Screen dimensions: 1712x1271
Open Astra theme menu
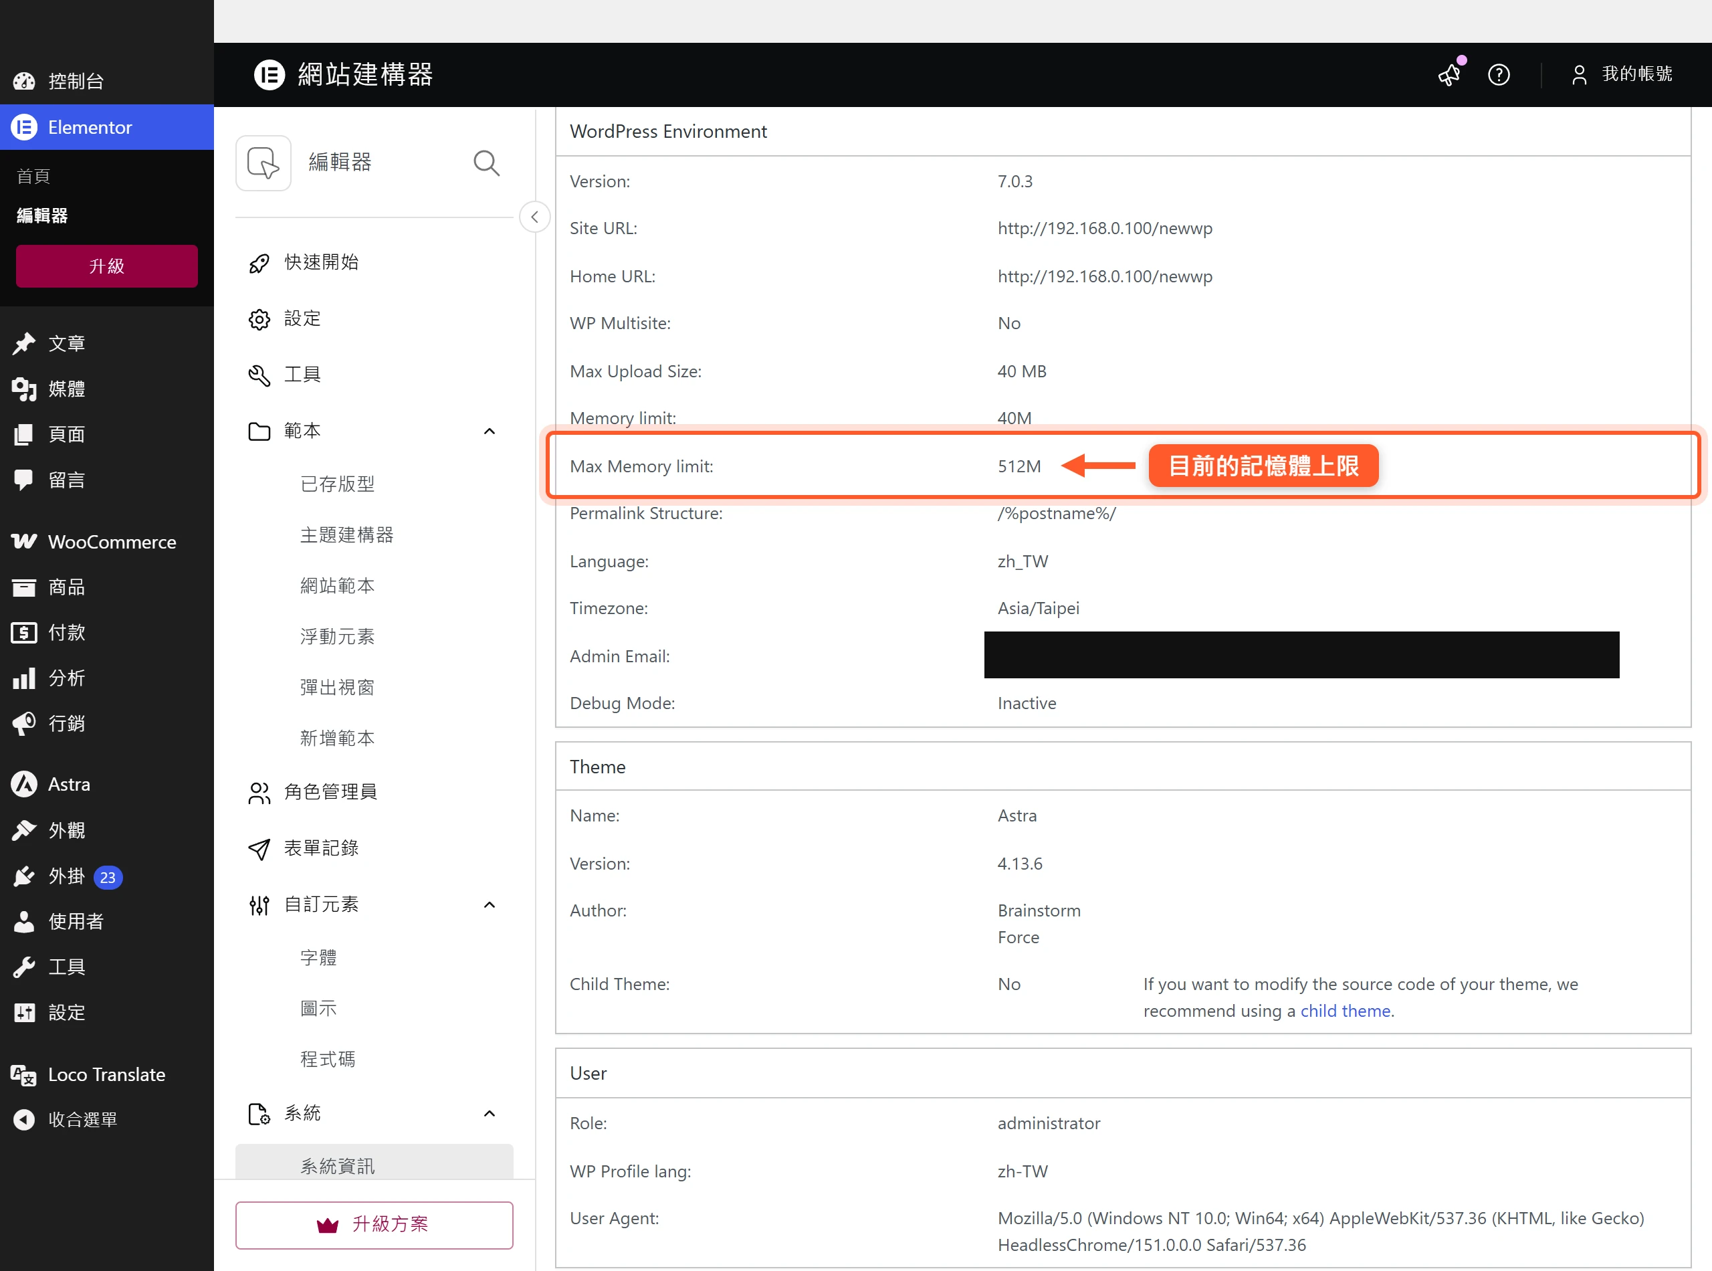point(107,784)
